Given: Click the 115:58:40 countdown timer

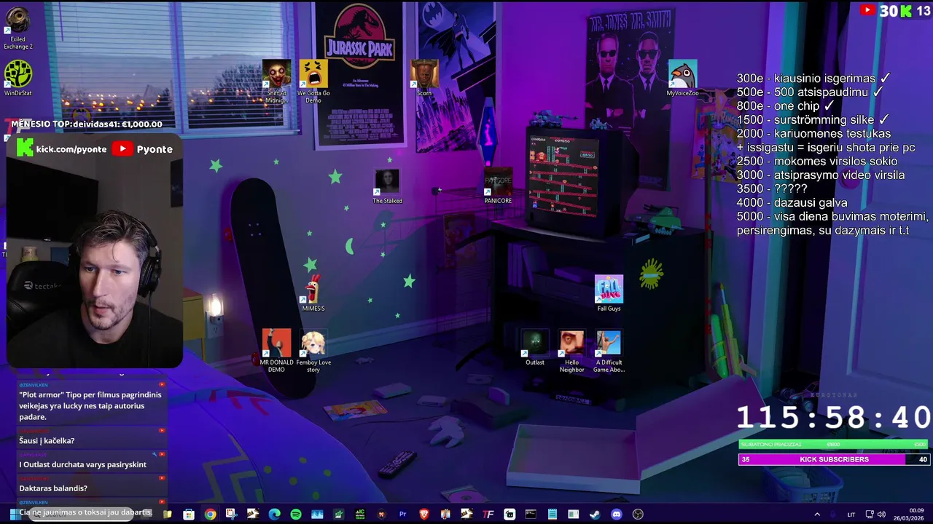Looking at the screenshot, I should click(834, 417).
